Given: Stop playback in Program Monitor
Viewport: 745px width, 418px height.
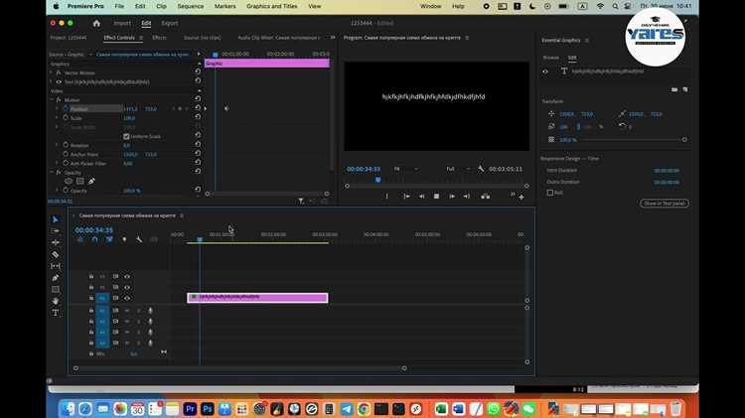Looking at the screenshot, I should click(x=436, y=197).
